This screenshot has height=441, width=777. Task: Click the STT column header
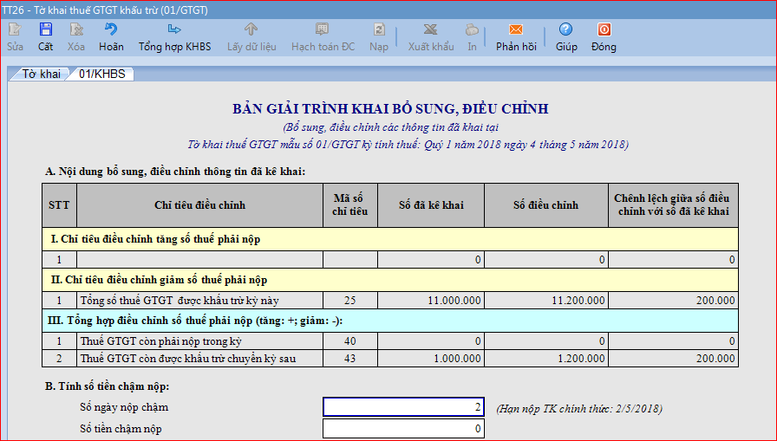coord(59,205)
